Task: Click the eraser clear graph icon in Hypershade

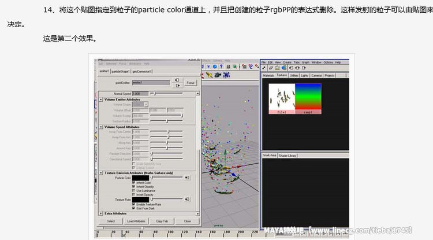Action: (x=271, y=68)
